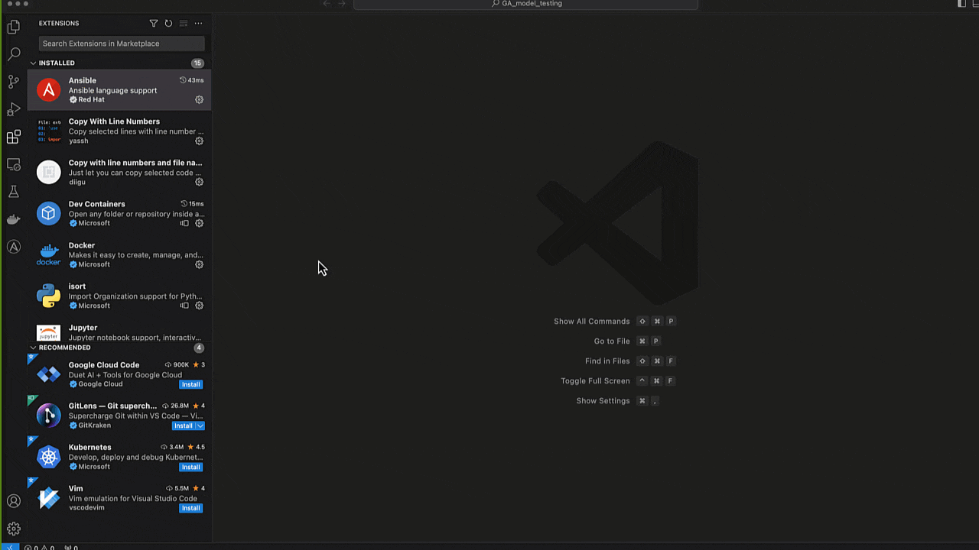
Task: Click remote indicator icon next to isort gear
Action: tap(184, 306)
